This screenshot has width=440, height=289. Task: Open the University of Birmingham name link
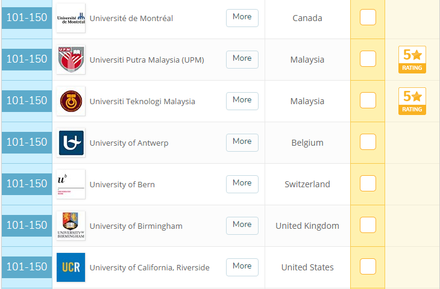tap(136, 226)
